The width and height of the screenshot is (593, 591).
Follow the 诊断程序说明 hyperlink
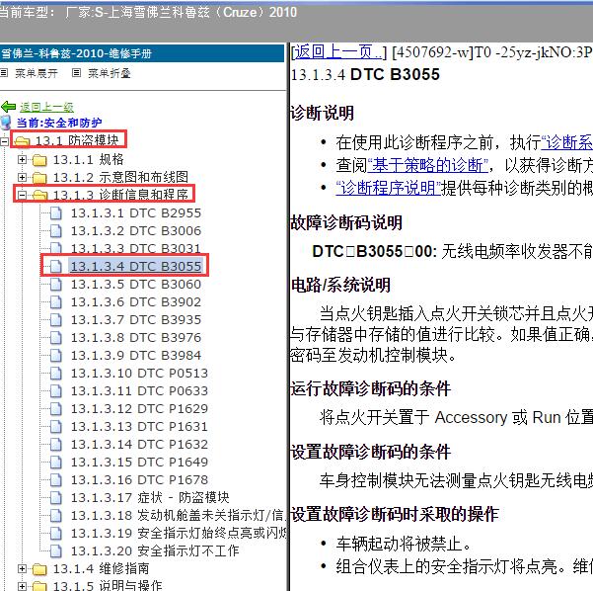tap(389, 188)
